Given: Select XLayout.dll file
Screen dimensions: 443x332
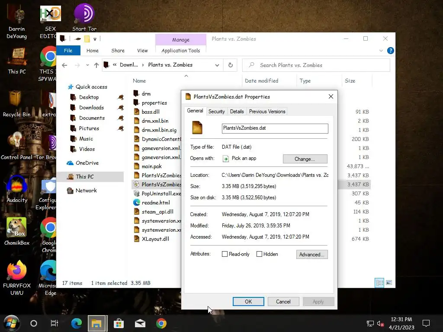Looking at the screenshot, I should pyautogui.click(x=155, y=239).
